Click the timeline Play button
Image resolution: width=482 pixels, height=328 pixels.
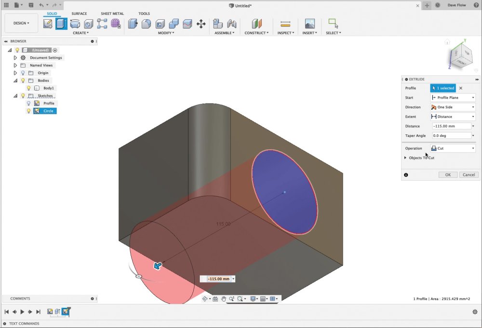22,312
